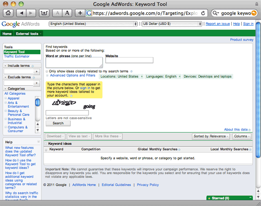
Task: Open help icon beside Global Monthly Searches
Action: (179, 150)
